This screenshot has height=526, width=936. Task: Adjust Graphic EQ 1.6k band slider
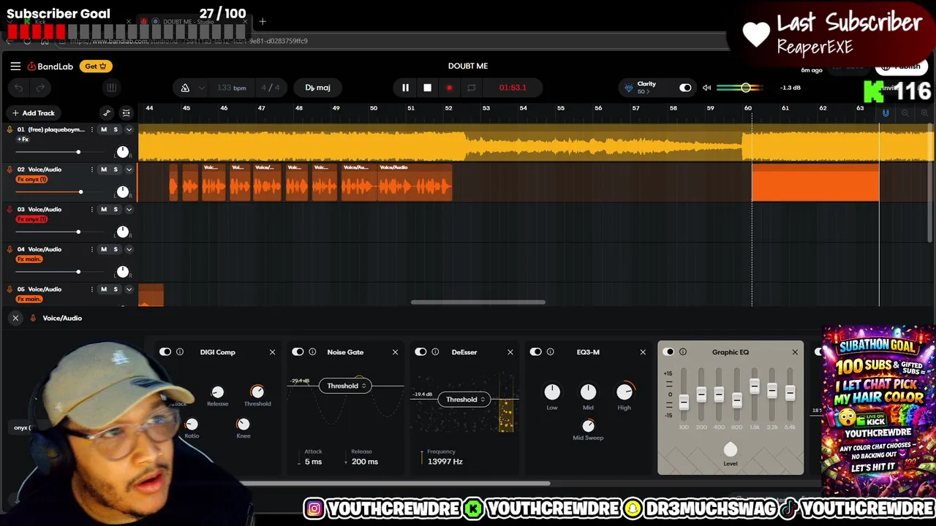[754, 386]
